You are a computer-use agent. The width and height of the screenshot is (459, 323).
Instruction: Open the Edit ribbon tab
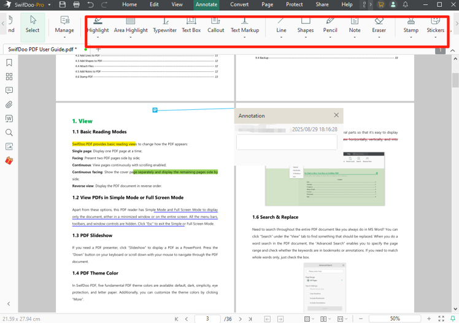[154, 4]
